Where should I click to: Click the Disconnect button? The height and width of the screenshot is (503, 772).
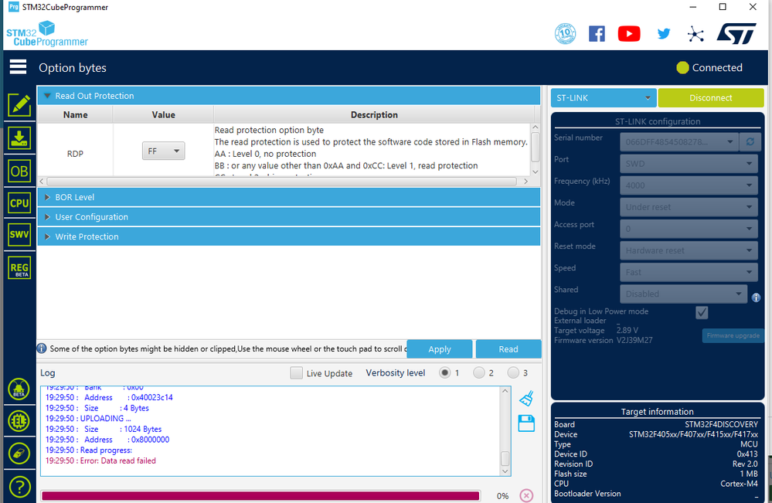[x=711, y=98]
